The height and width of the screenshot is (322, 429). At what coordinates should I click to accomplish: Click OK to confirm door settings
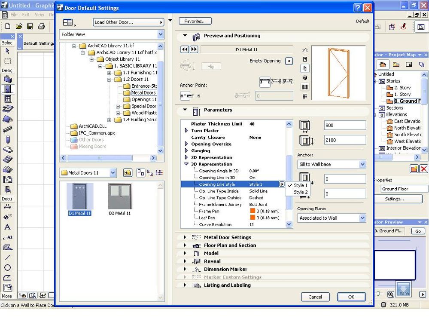(351, 297)
